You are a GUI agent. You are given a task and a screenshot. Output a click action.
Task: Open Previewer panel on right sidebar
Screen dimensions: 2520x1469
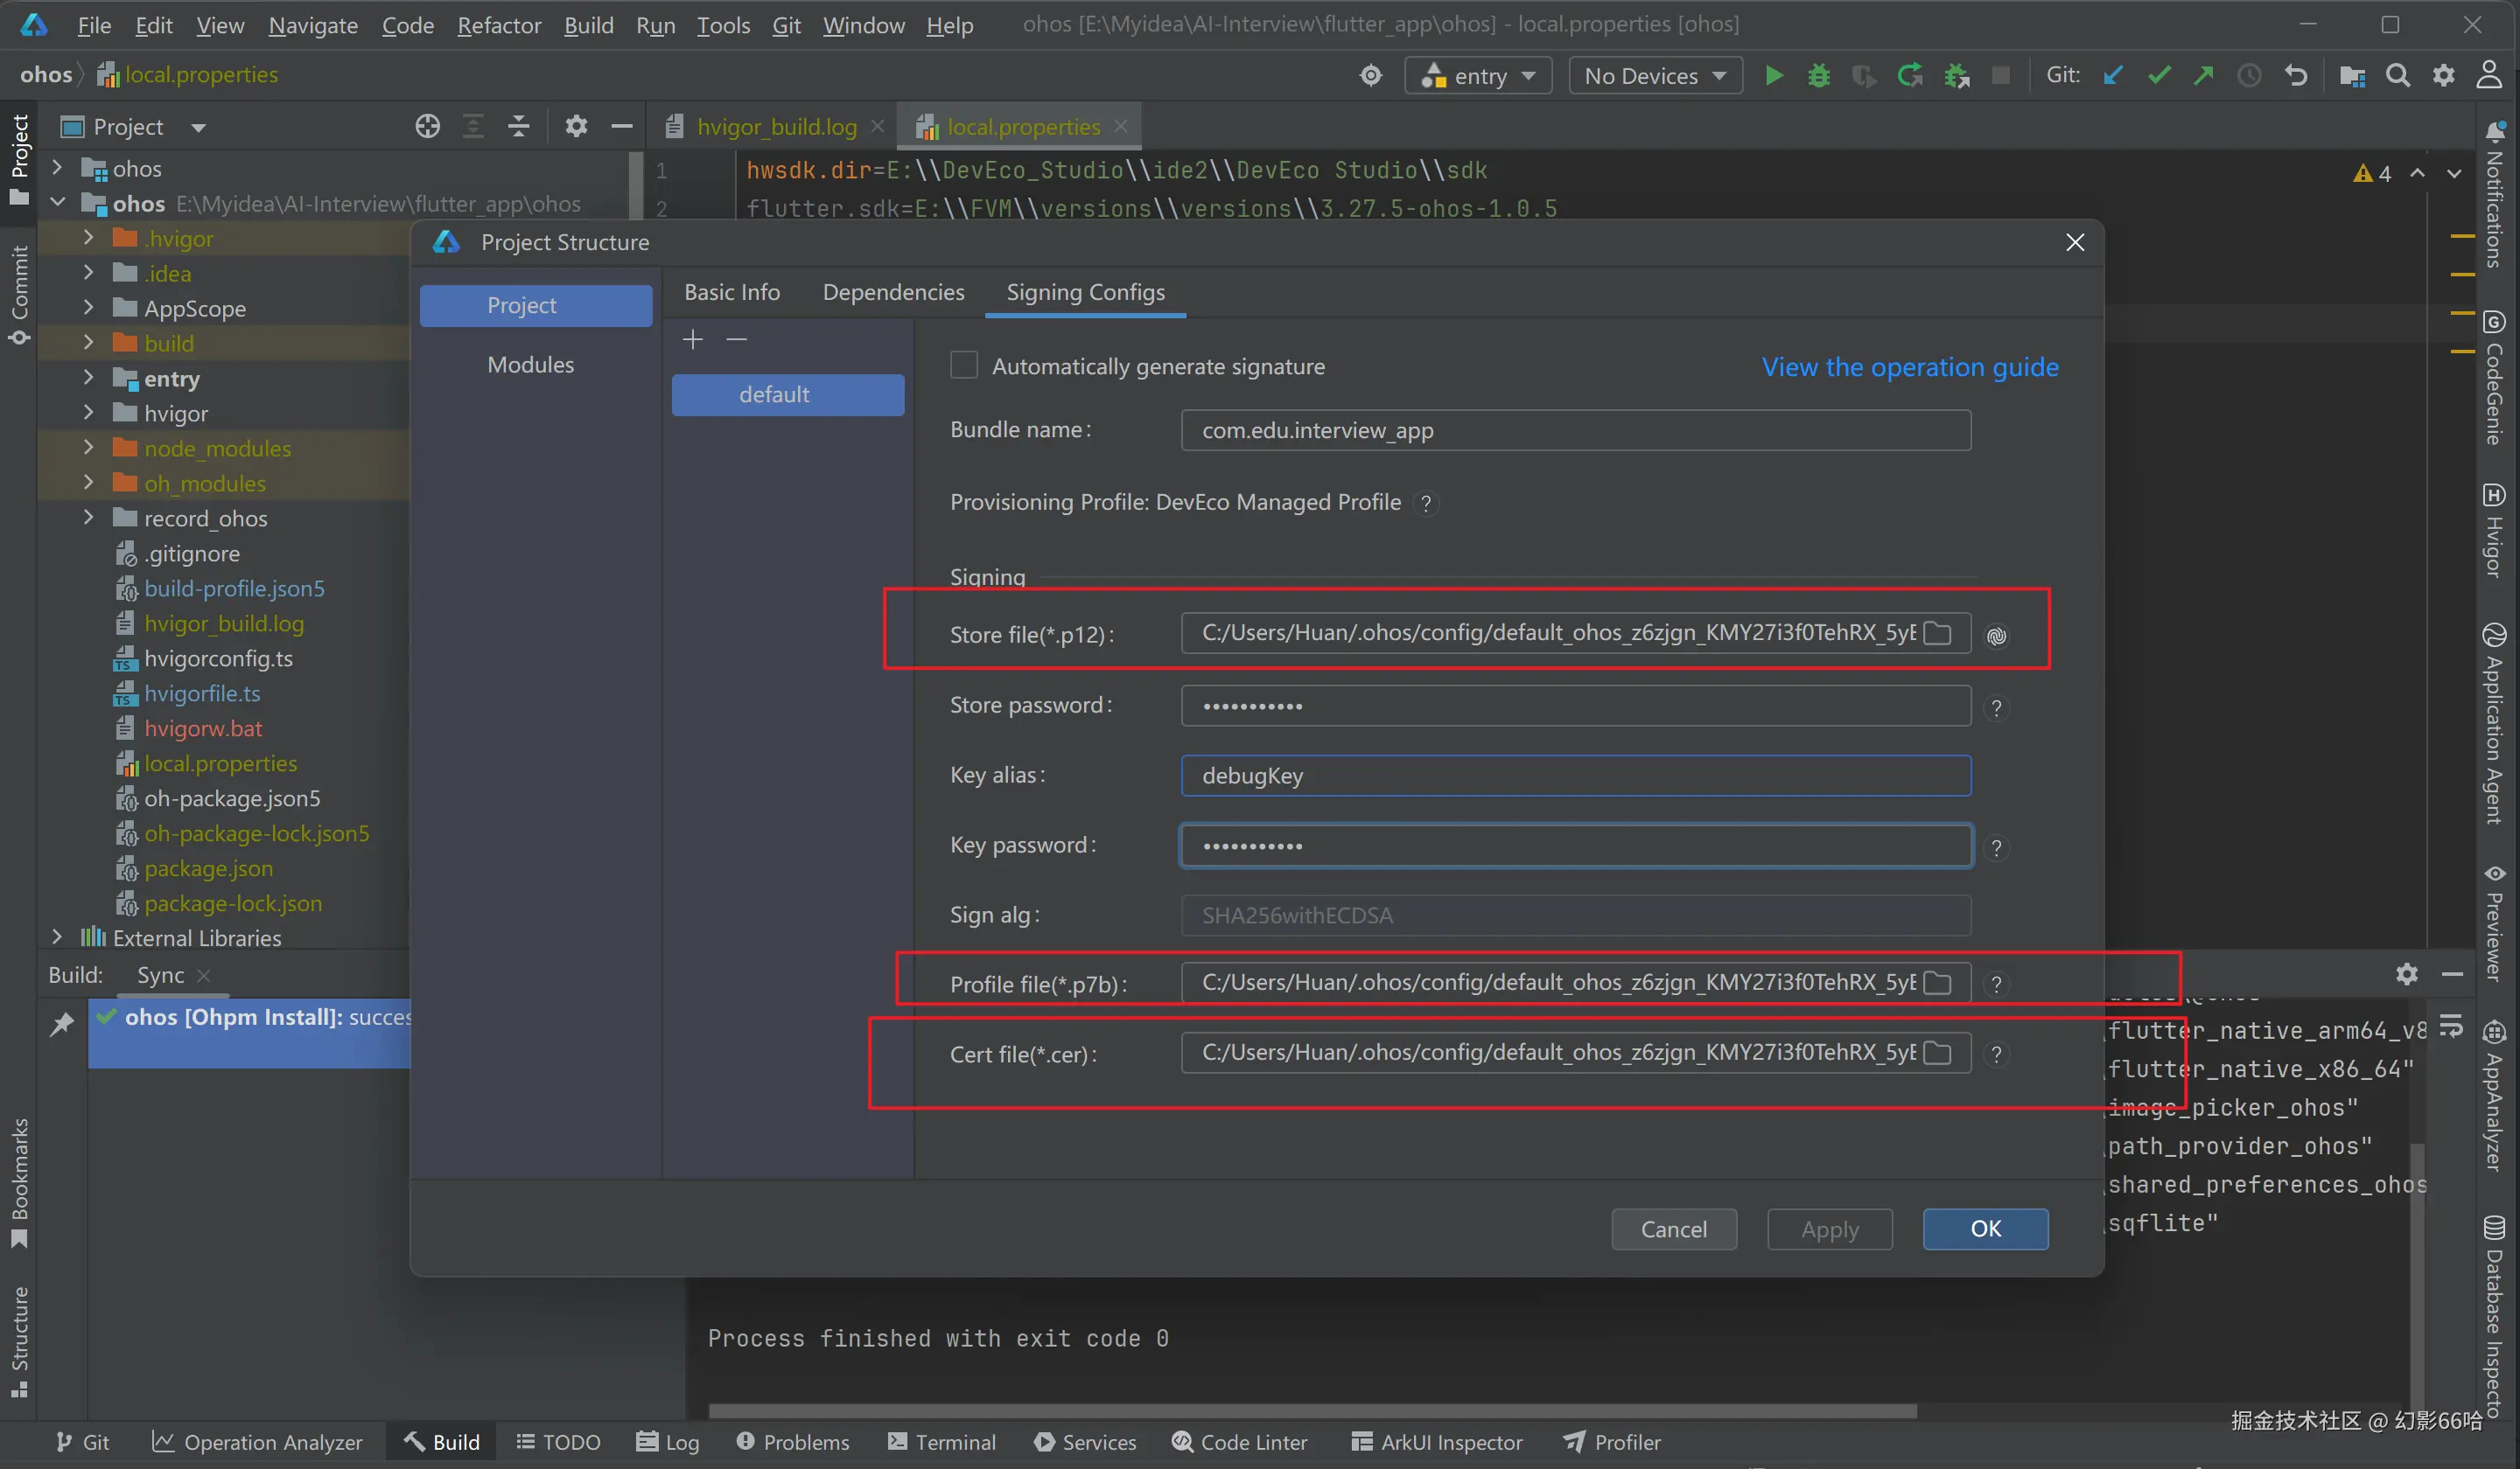[x=2494, y=922]
